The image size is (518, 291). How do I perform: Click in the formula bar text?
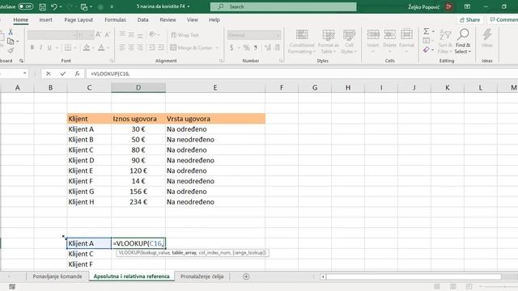110,74
